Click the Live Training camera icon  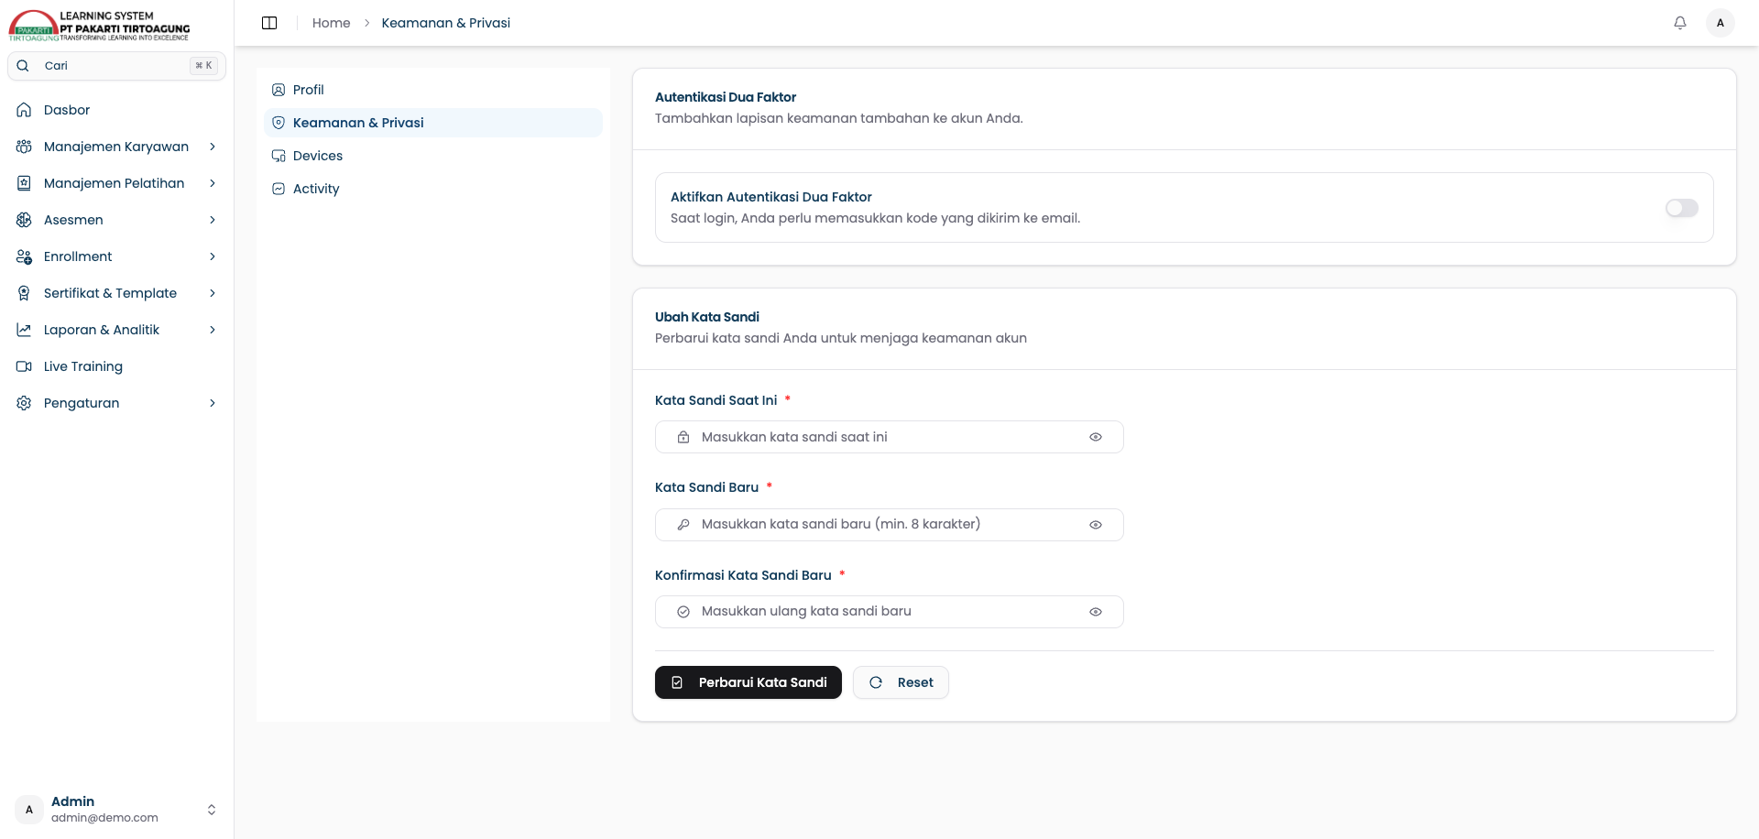pyautogui.click(x=25, y=366)
